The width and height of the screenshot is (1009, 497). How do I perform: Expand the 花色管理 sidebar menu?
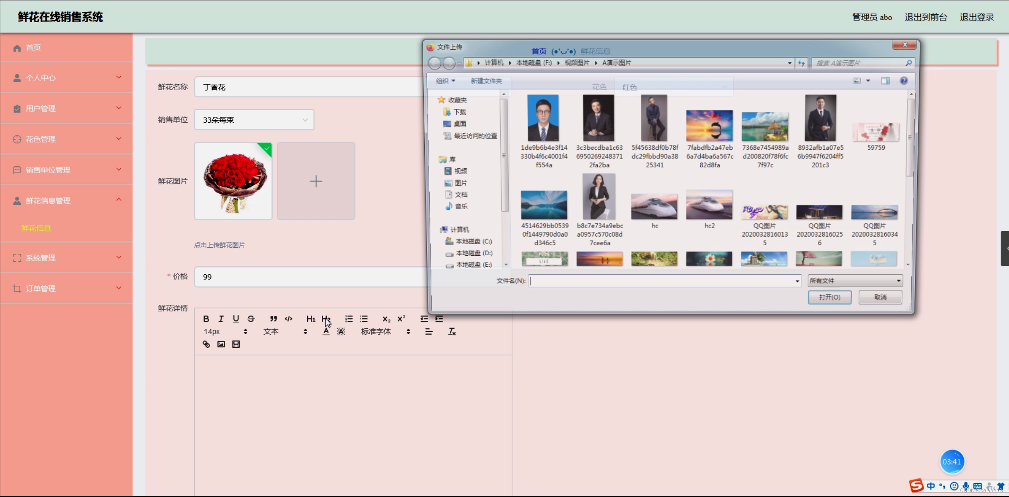coord(66,139)
